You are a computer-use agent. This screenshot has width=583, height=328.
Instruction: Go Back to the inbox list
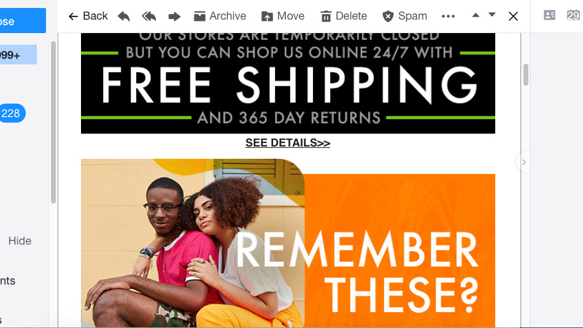point(88,16)
